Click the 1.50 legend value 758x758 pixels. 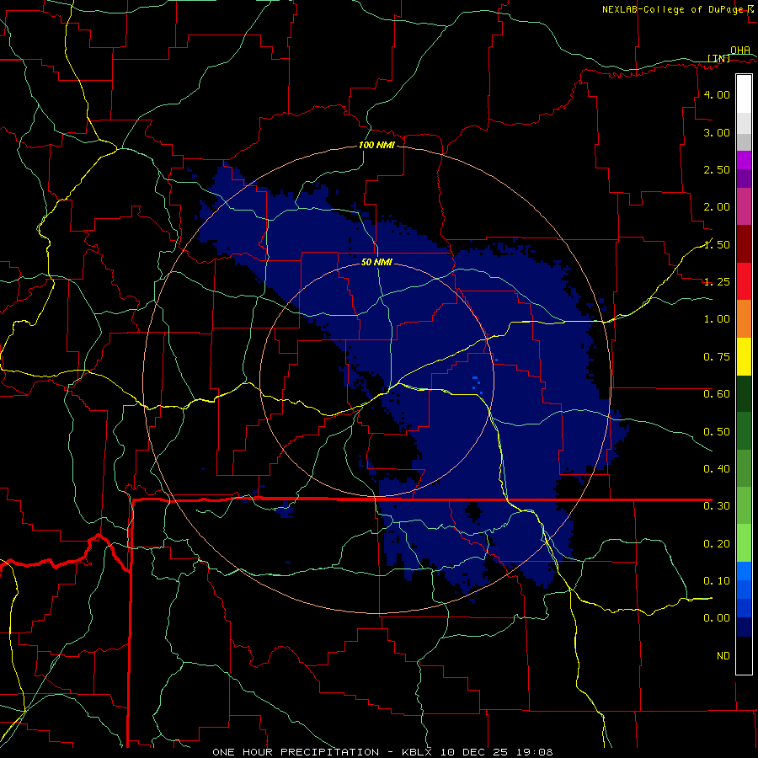click(x=717, y=244)
